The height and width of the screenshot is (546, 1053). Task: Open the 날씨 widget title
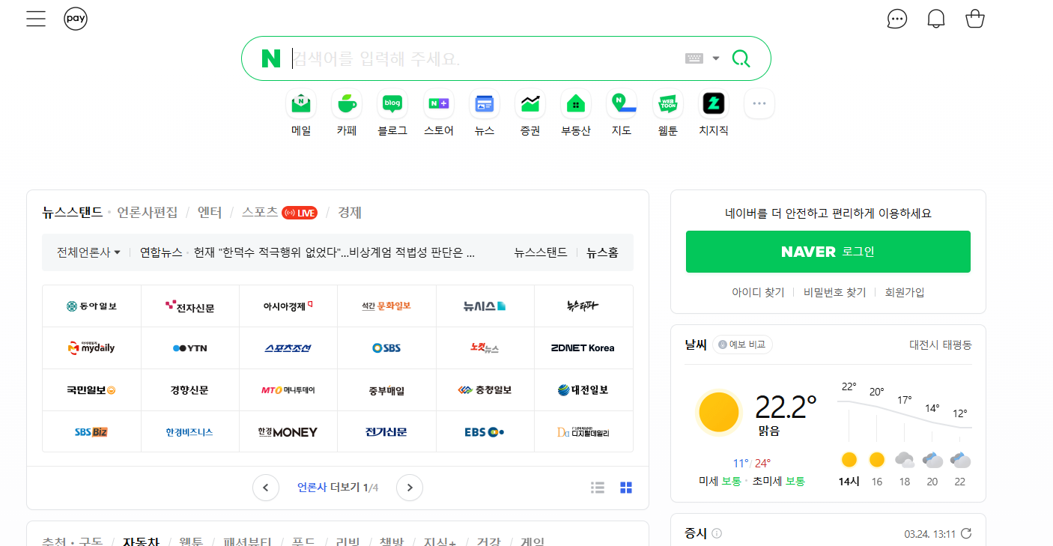tap(696, 345)
